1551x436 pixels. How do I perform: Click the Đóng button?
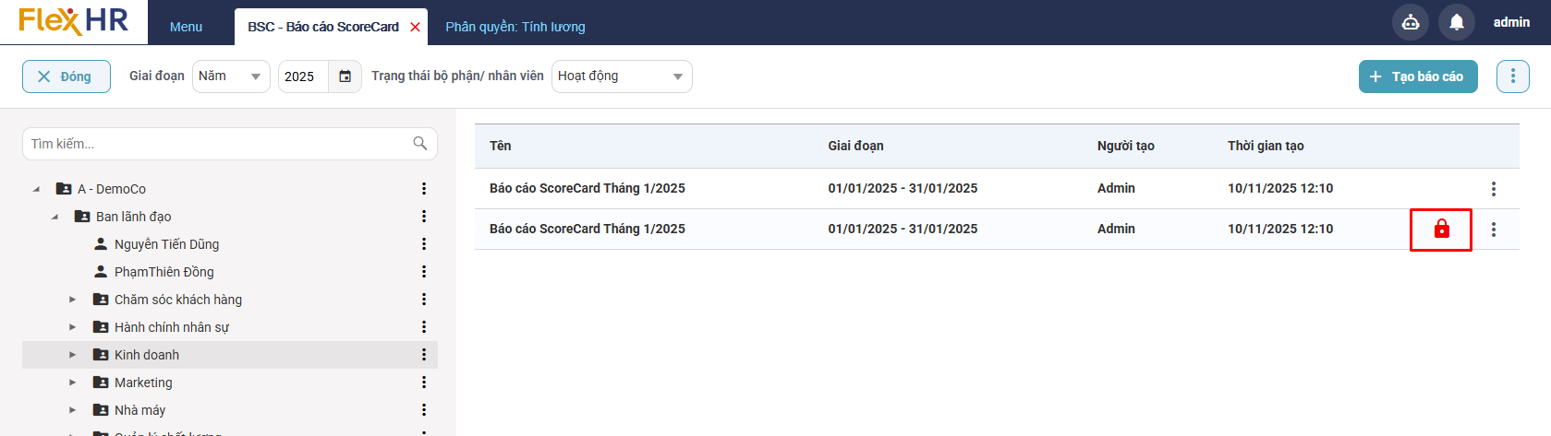point(66,77)
